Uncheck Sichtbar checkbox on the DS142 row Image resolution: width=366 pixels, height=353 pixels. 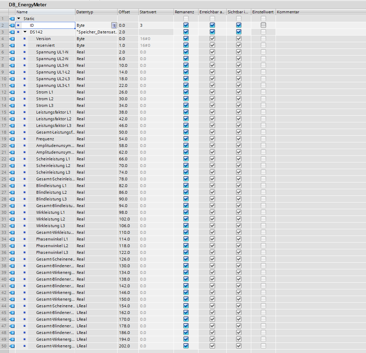239,32
